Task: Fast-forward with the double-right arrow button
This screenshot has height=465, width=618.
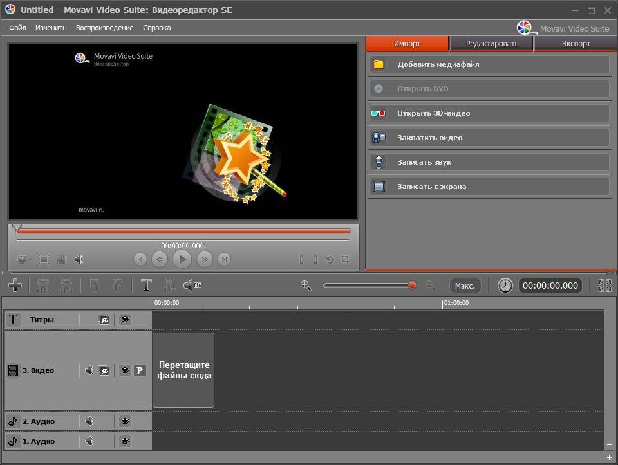Action: [x=205, y=259]
